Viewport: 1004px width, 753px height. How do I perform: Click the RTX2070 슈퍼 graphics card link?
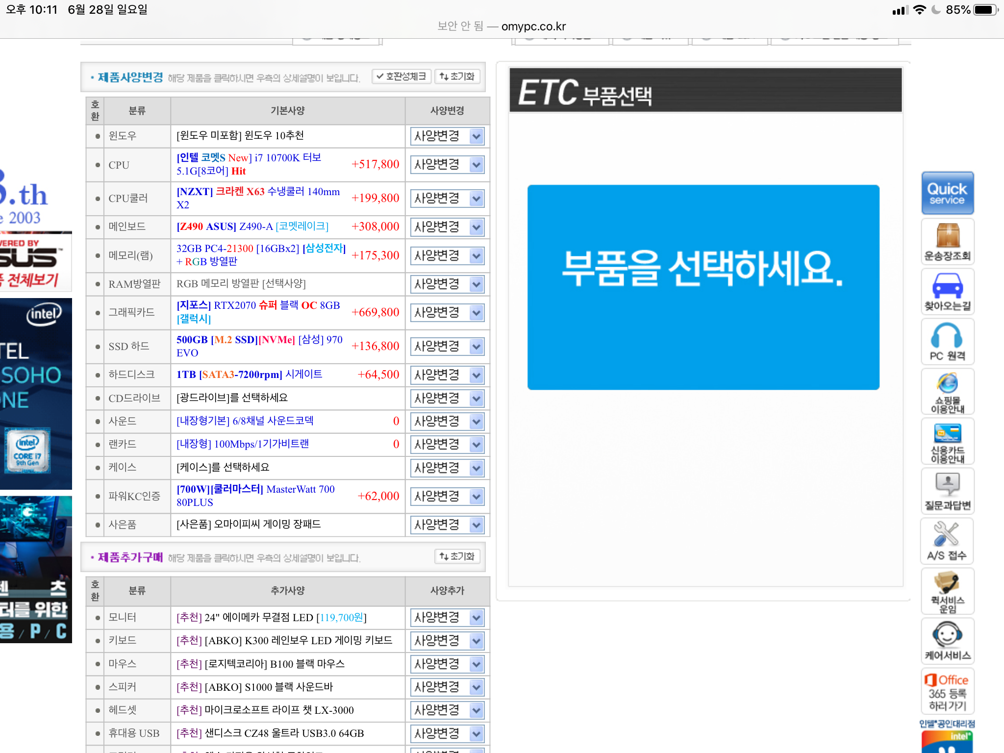(258, 312)
